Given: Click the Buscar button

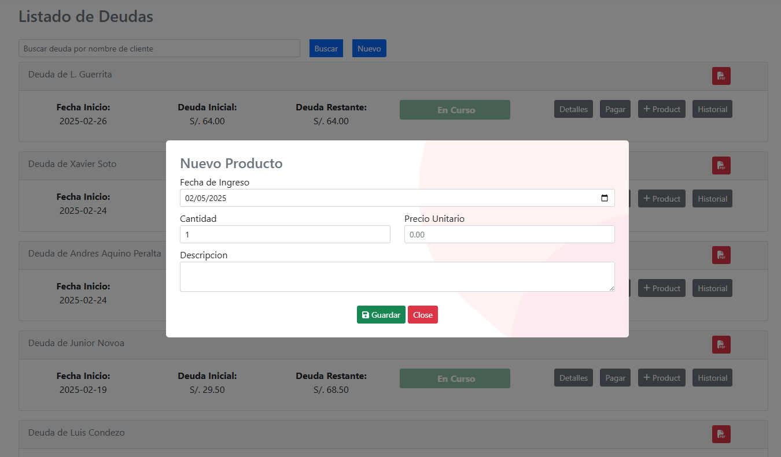Looking at the screenshot, I should [x=326, y=49].
